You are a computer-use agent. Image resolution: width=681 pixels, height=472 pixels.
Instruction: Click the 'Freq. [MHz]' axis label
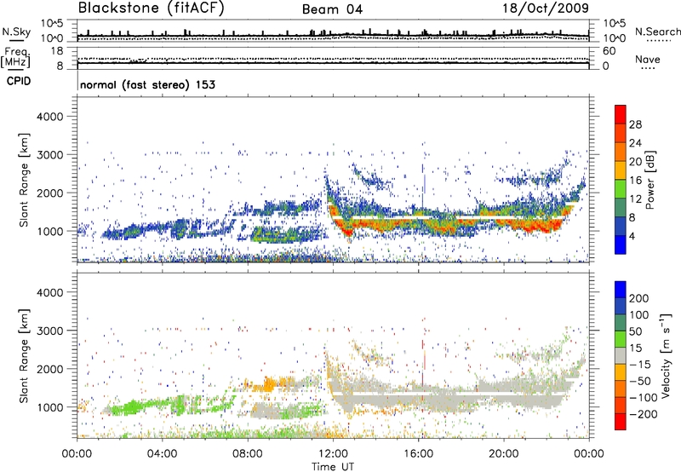15,58
